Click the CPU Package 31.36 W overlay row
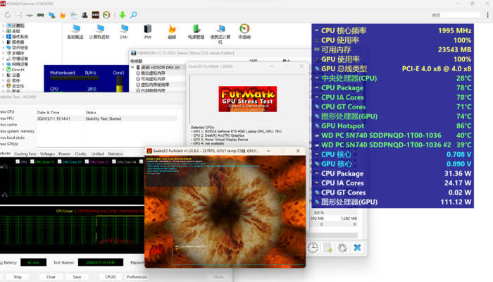493x282 pixels. (393, 173)
